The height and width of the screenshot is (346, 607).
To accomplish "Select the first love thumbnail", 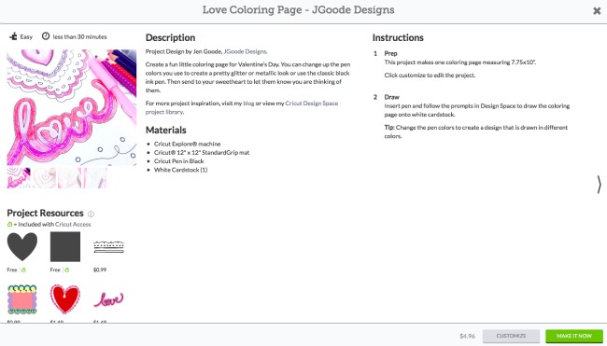I will 19,178.
